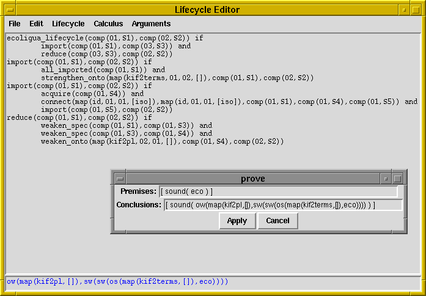Image resolution: width=426 pixels, height=296 pixels.
Task: Maximize the prove dialog
Action: (x=397, y=179)
